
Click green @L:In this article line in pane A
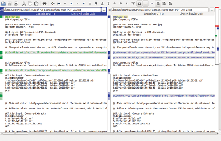[x=56, y=53]
